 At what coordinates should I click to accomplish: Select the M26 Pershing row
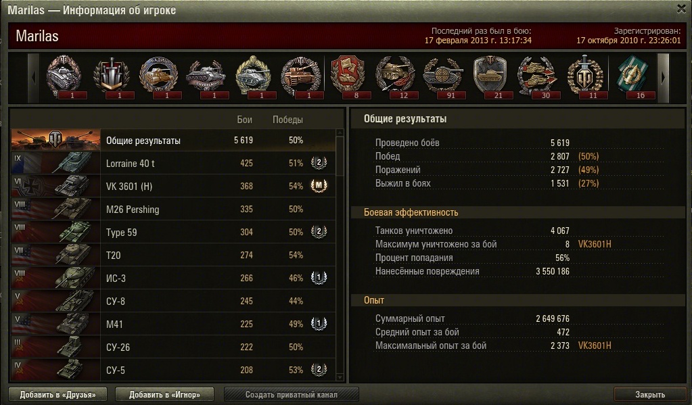coord(173,209)
